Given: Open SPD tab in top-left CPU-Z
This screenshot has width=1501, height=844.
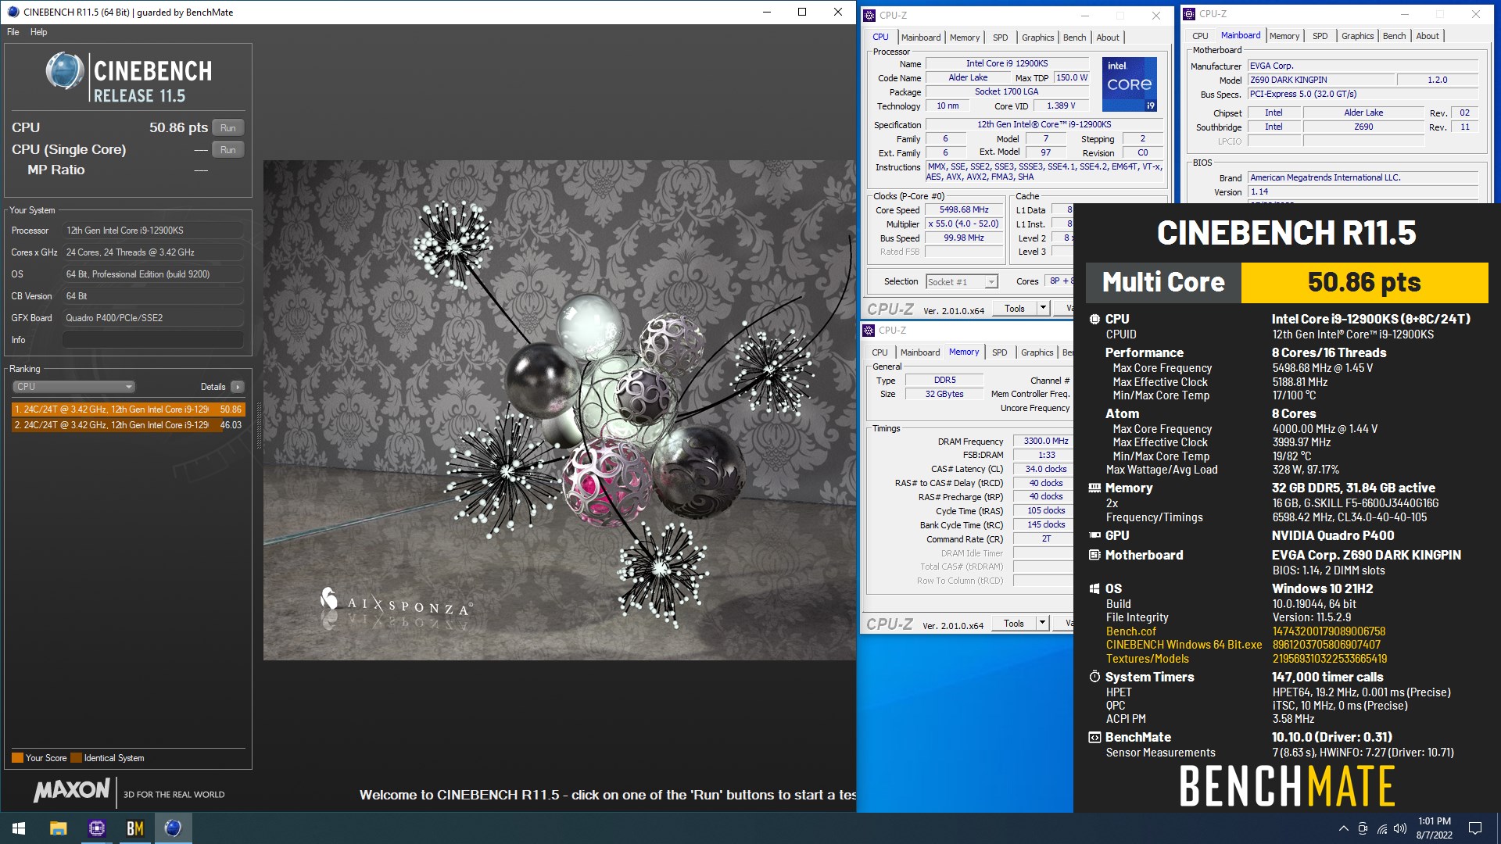Looking at the screenshot, I should tap(1000, 38).
